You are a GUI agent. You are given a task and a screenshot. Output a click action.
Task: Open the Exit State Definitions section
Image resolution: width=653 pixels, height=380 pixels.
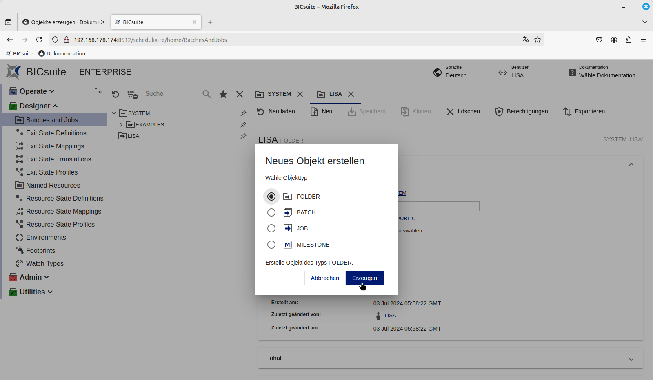pos(56,133)
